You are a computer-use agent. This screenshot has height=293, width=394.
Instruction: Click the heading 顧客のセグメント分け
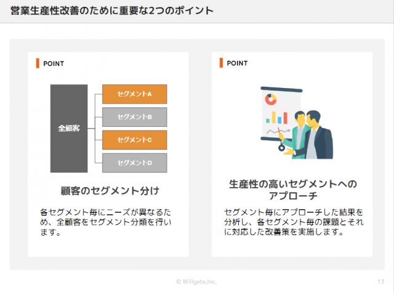(110, 191)
